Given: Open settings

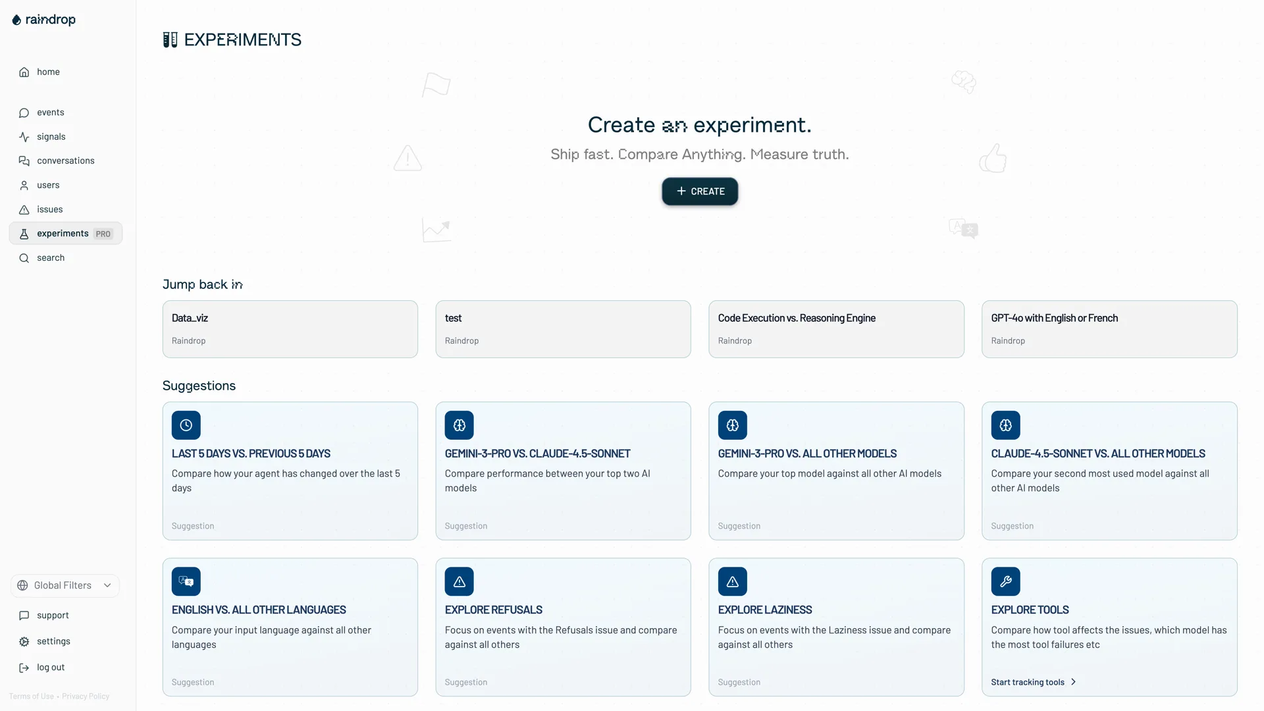Looking at the screenshot, I should pos(53,641).
